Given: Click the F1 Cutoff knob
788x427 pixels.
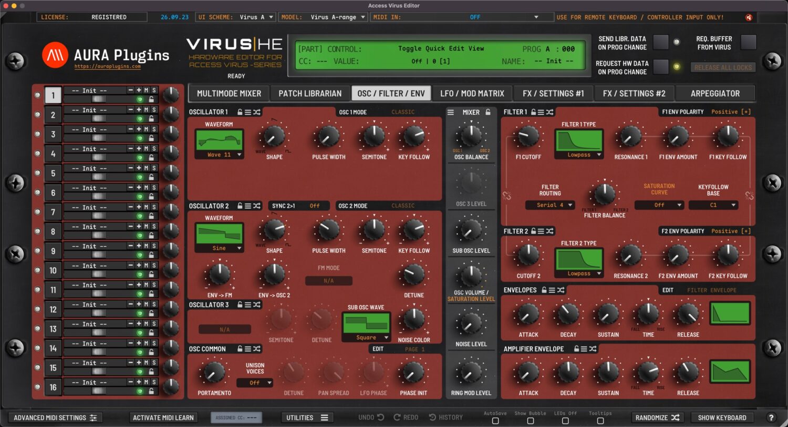Looking at the screenshot, I should 528,136.
